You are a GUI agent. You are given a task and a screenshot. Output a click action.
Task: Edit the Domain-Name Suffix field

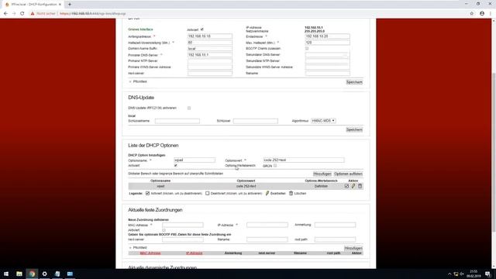coord(210,49)
